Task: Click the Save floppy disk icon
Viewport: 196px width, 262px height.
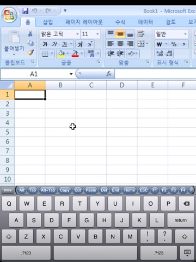Action: coord(25,11)
